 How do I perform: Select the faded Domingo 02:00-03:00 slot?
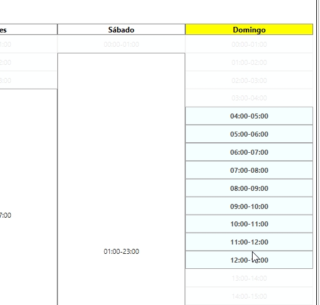(249, 80)
